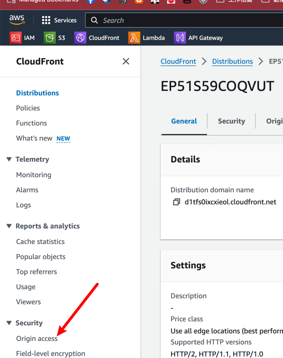Open Usage report
Image resolution: width=283 pixels, height=358 pixels.
(x=26, y=287)
